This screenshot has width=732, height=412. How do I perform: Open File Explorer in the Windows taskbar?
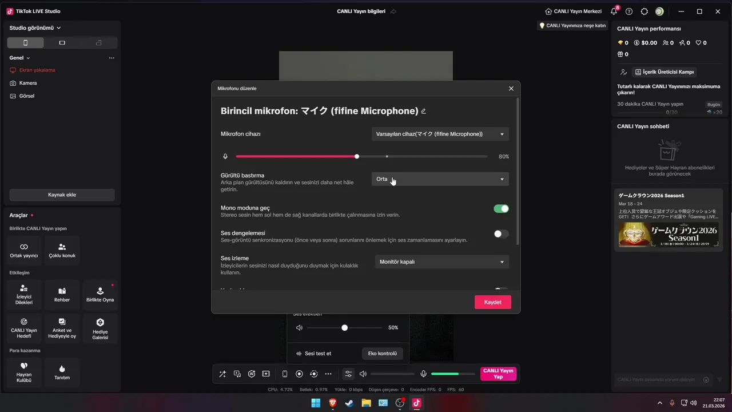coord(366,403)
